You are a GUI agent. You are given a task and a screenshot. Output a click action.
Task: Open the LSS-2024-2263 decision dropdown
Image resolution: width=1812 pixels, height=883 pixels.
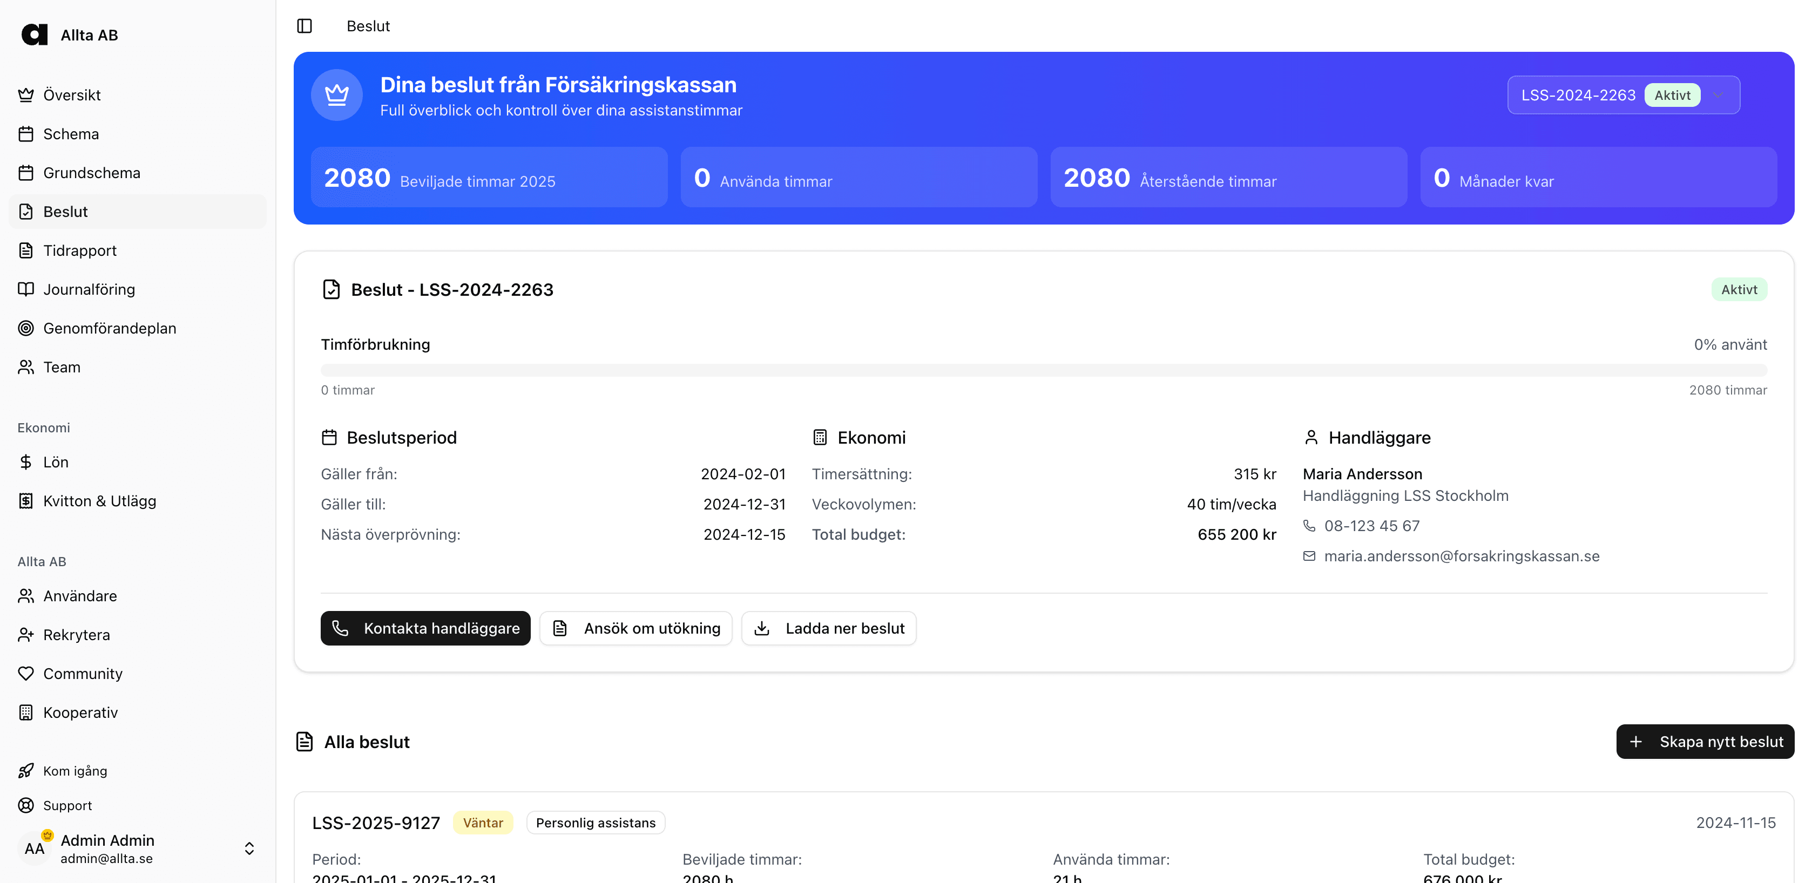point(1623,95)
